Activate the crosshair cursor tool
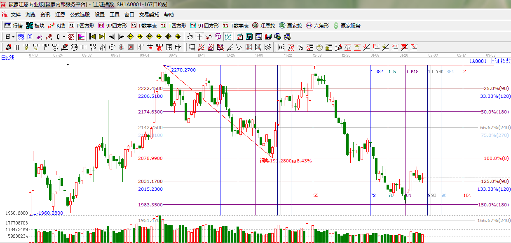Image resolution: width=511 pixels, height=243 pixels. pos(199,37)
